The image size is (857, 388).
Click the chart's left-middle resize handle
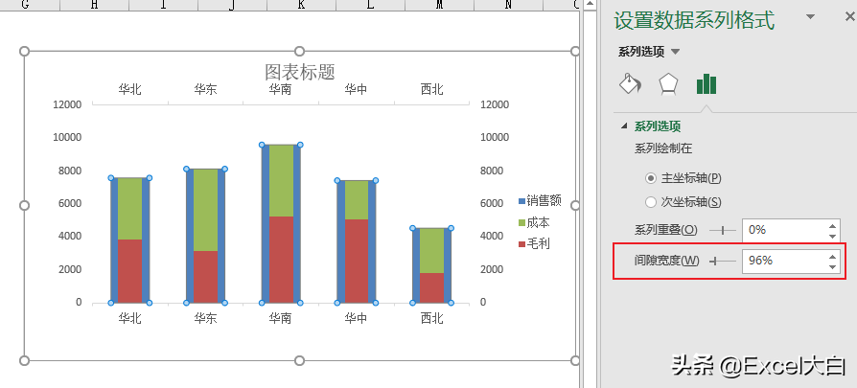tap(24, 205)
